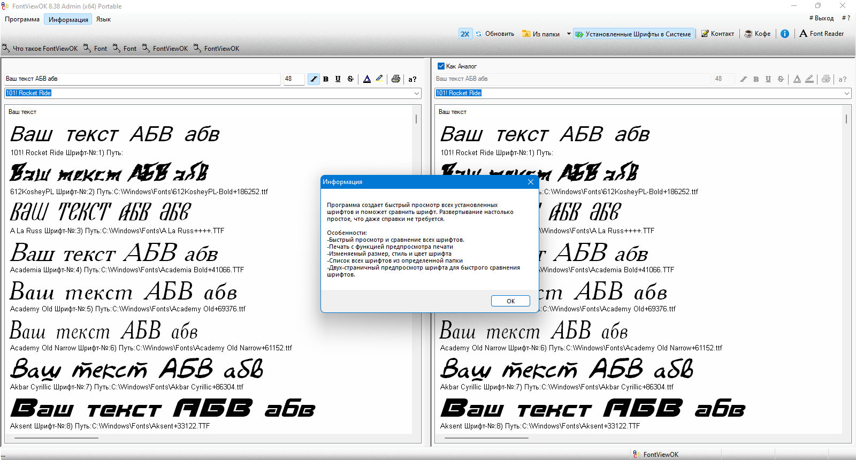The image size is (856, 460).
Task: Click the 'Обновить' refresh button
Action: pos(495,34)
